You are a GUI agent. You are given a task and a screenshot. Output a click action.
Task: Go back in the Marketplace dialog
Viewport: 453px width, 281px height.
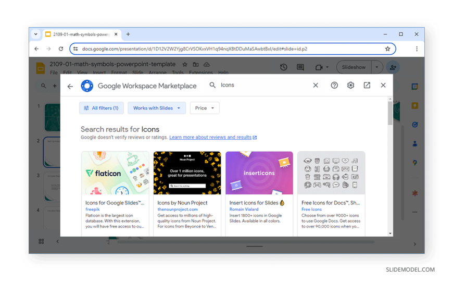70,86
